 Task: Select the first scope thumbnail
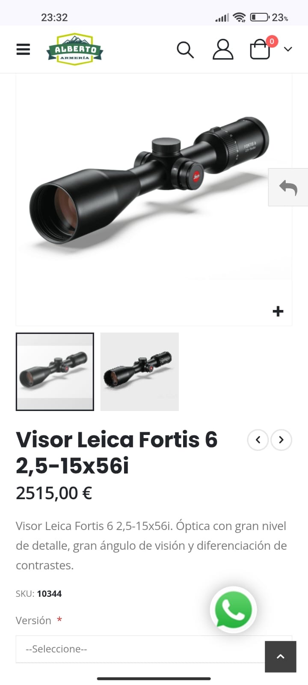(55, 372)
